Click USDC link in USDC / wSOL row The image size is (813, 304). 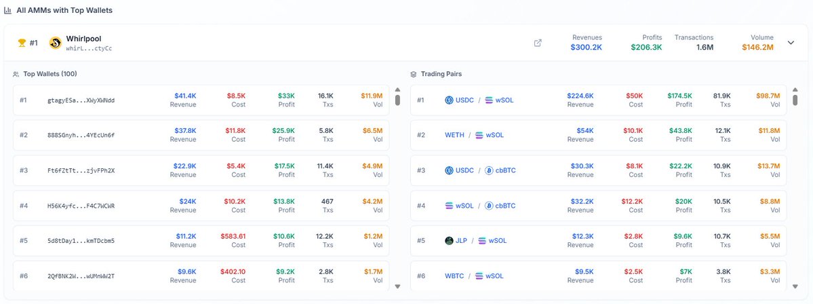coord(464,100)
